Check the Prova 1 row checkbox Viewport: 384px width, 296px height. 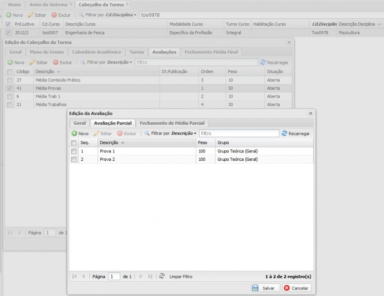tap(74, 151)
